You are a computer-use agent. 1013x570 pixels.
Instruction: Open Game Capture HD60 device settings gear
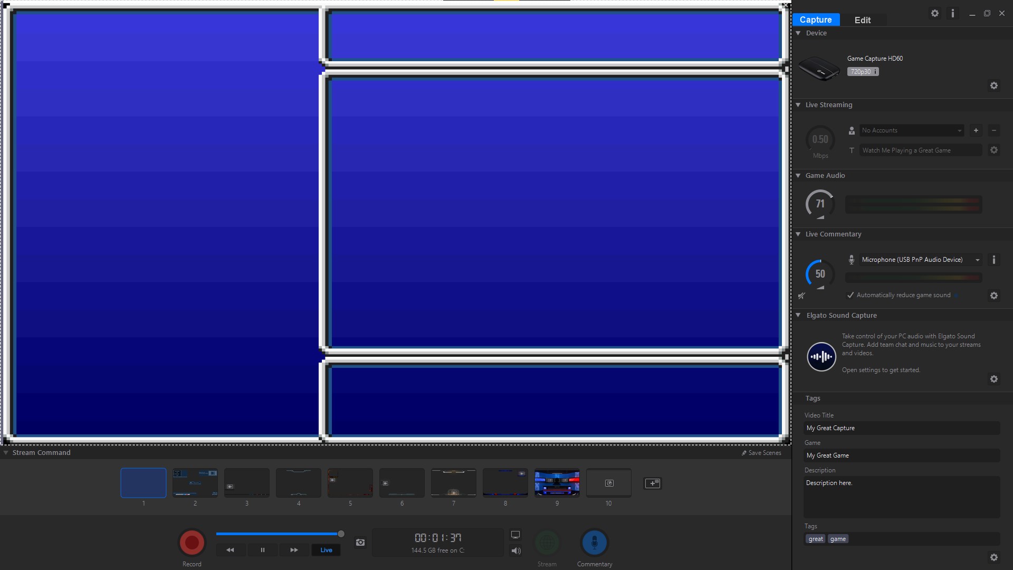pyautogui.click(x=993, y=85)
